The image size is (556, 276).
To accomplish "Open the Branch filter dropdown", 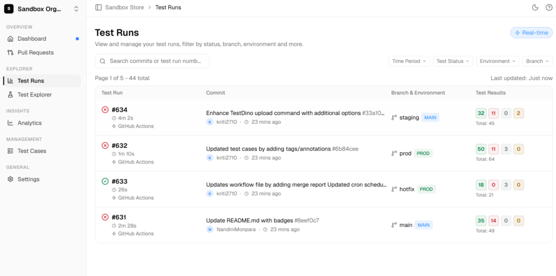I will [x=538, y=61].
